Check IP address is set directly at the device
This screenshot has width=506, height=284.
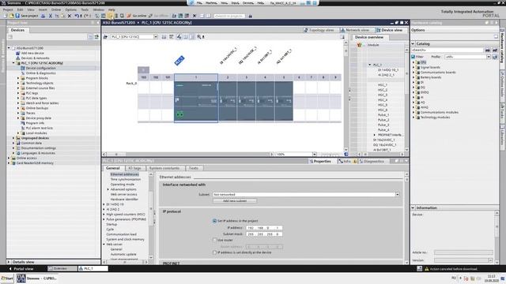click(214, 252)
